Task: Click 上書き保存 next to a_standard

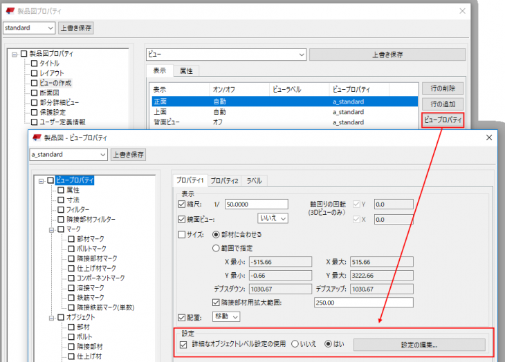Action: 128,155
